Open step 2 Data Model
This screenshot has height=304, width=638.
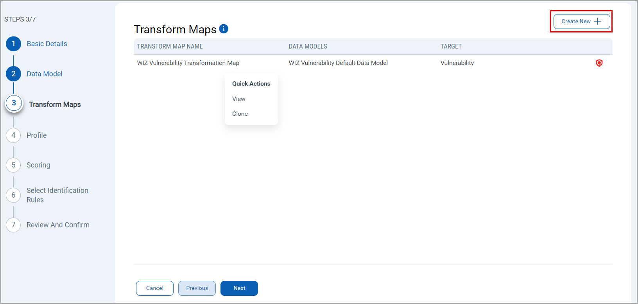coord(45,74)
